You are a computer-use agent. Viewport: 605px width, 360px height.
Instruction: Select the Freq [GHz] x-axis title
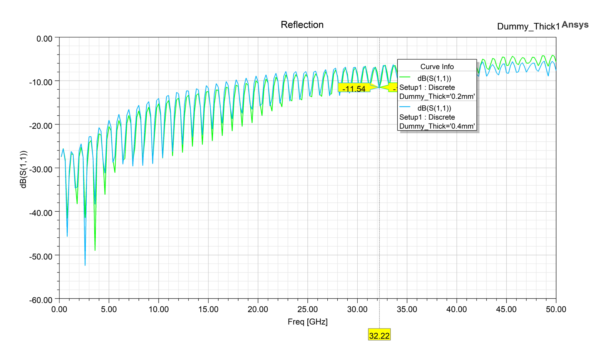point(307,322)
